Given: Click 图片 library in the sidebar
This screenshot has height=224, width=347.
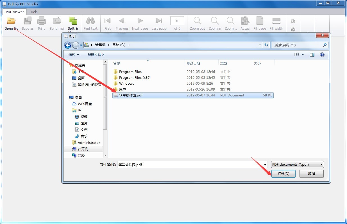Looking at the screenshot, I should click(84, 123).
